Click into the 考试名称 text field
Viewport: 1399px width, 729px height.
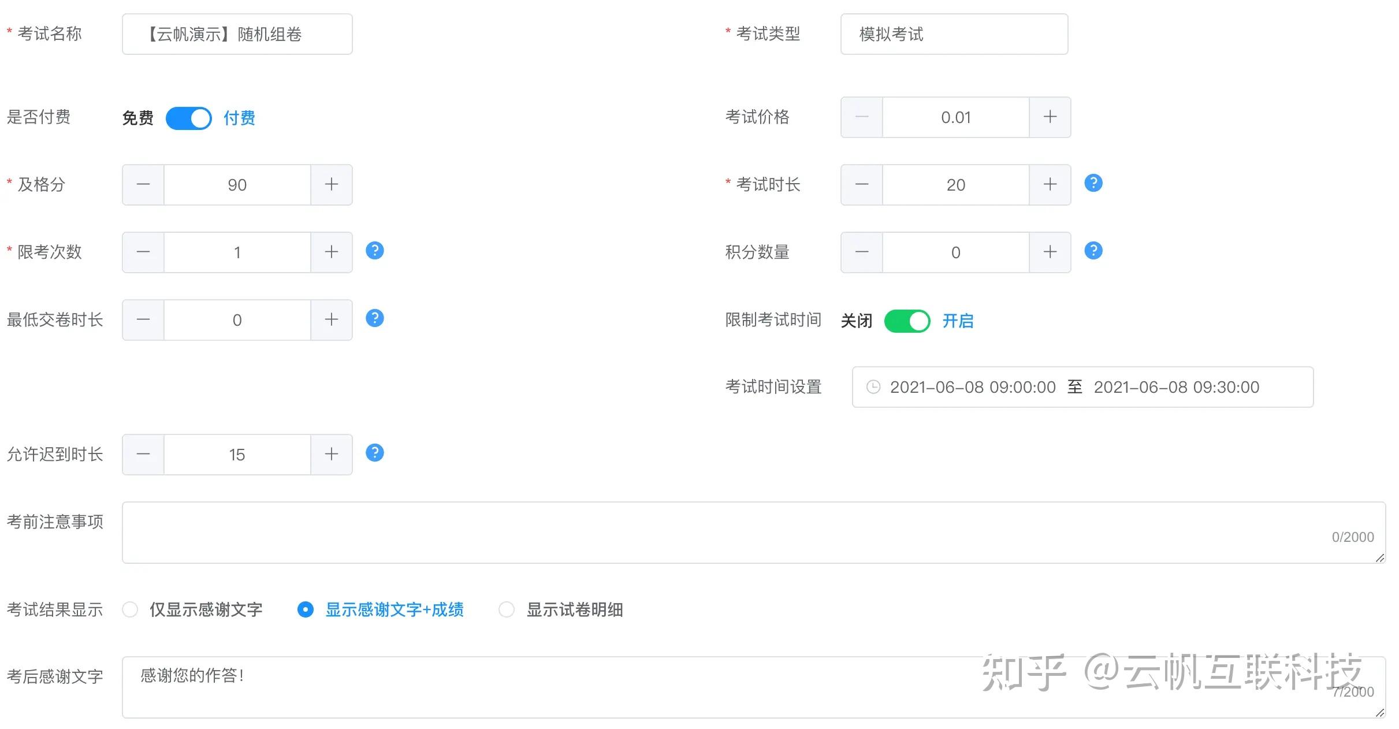coord(237,35)
